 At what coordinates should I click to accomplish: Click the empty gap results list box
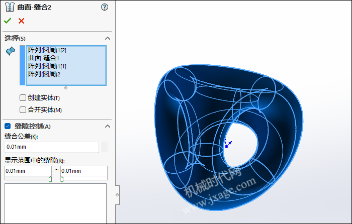point(55,203)
